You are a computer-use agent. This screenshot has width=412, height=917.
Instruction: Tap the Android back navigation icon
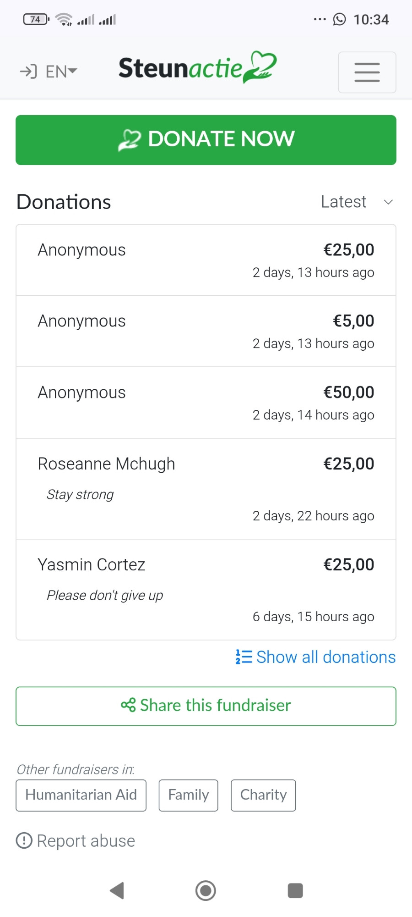(x=117, y=890)
